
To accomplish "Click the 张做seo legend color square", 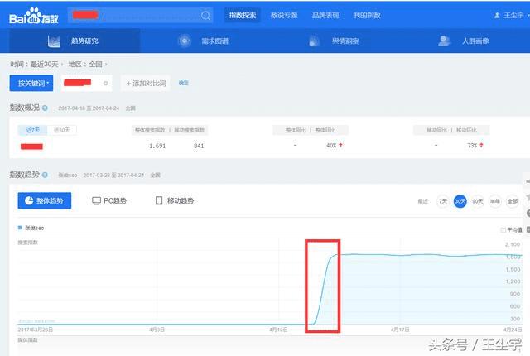I will tap(20, 228).
